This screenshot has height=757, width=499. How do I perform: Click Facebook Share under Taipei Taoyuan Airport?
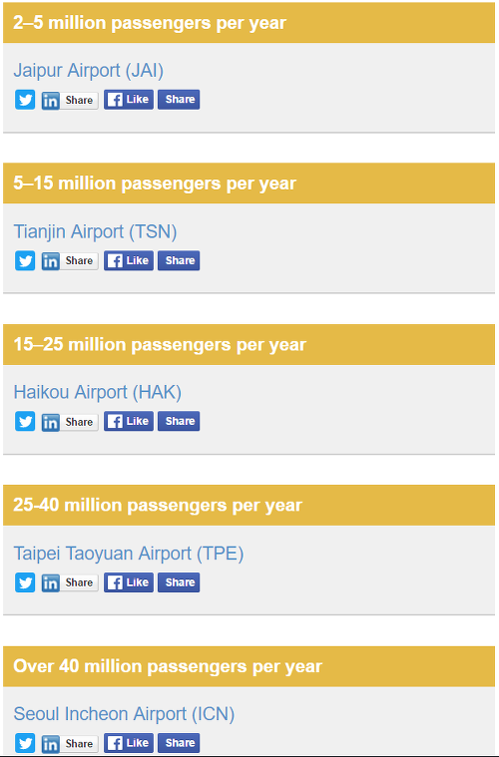tap(179, 582)
